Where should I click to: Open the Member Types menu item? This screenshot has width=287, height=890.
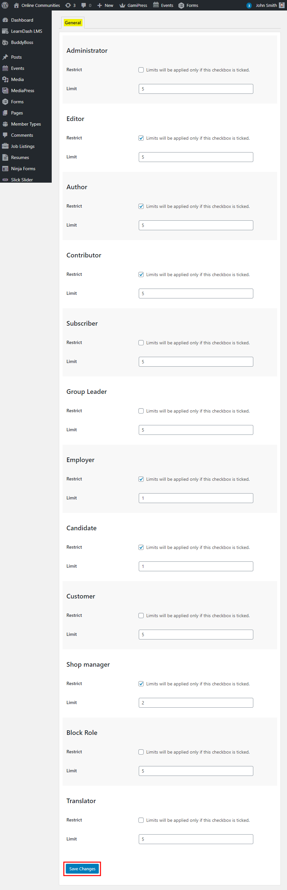(26, 124)
